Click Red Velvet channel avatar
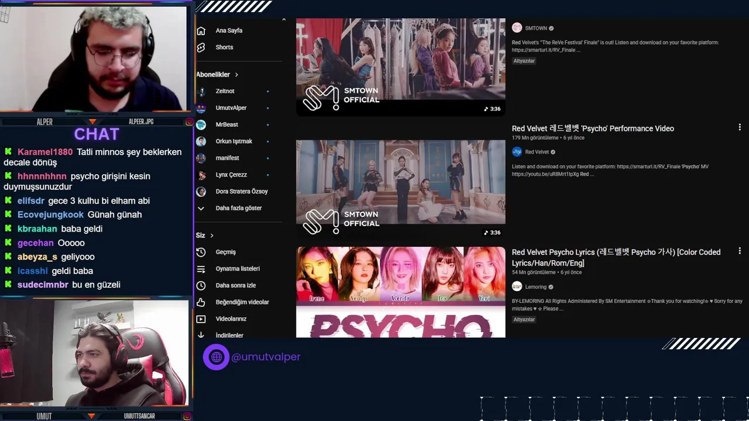The width and height of the screenshot is (749, 421). (517, 151)
